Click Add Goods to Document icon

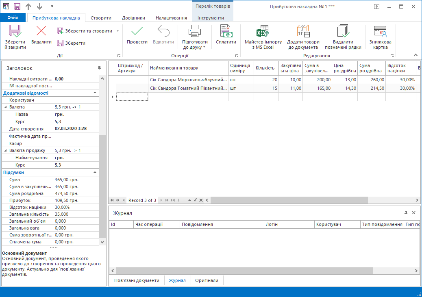(303, 32)
